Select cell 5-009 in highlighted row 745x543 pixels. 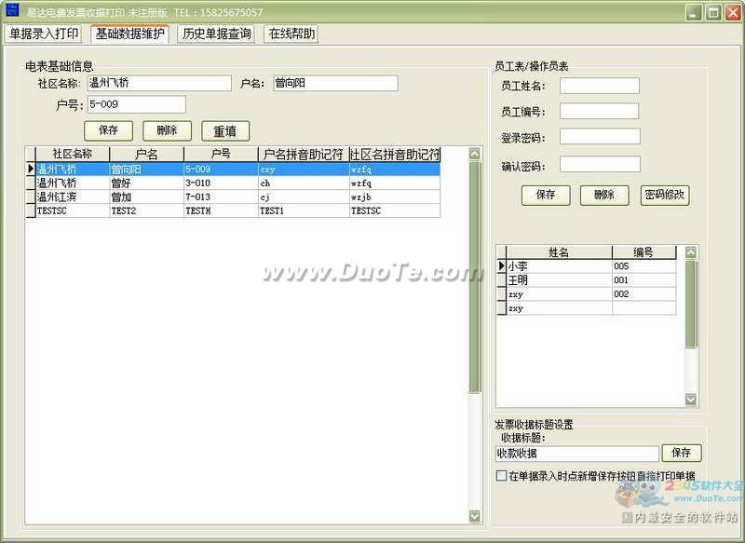tap(221, 170)
